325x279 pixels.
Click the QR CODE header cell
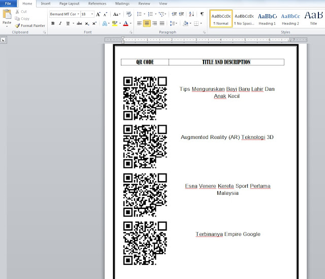click(145, 62)
